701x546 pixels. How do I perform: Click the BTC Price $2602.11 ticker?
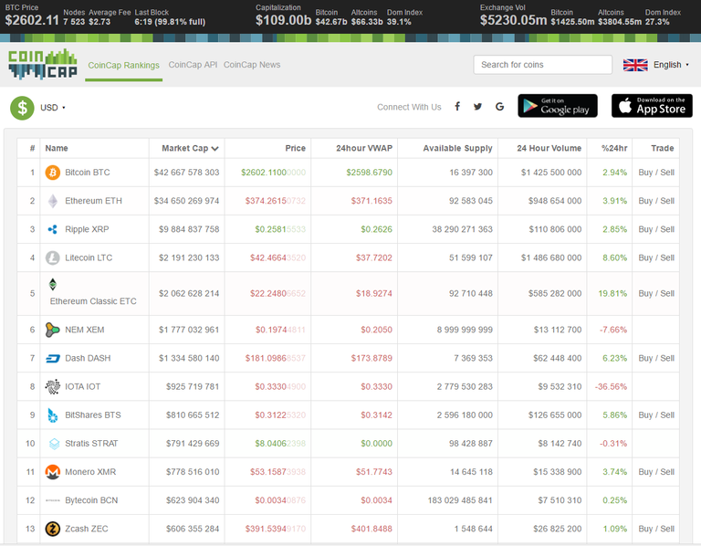coord(32,16)
